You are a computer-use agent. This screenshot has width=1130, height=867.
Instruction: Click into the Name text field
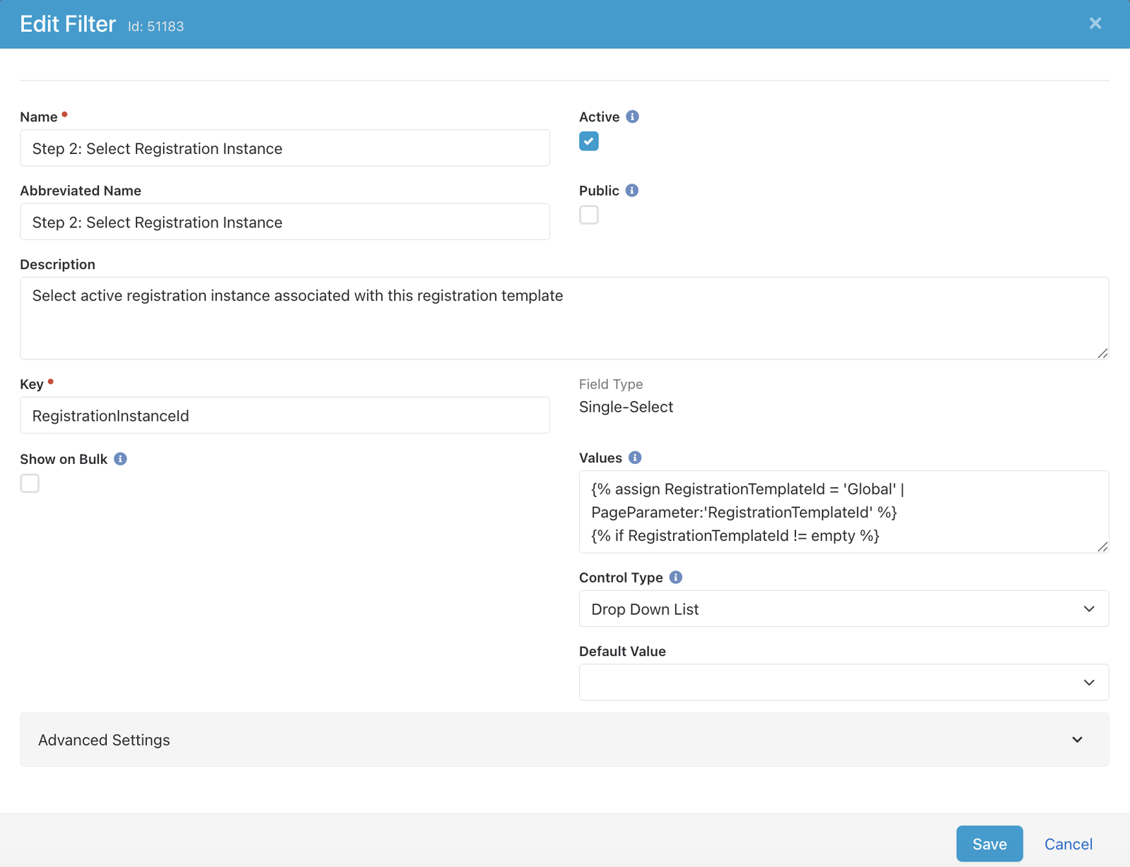point(285,148)
